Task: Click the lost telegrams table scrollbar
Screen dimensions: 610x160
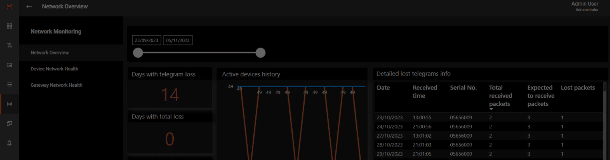Action: 604,120
